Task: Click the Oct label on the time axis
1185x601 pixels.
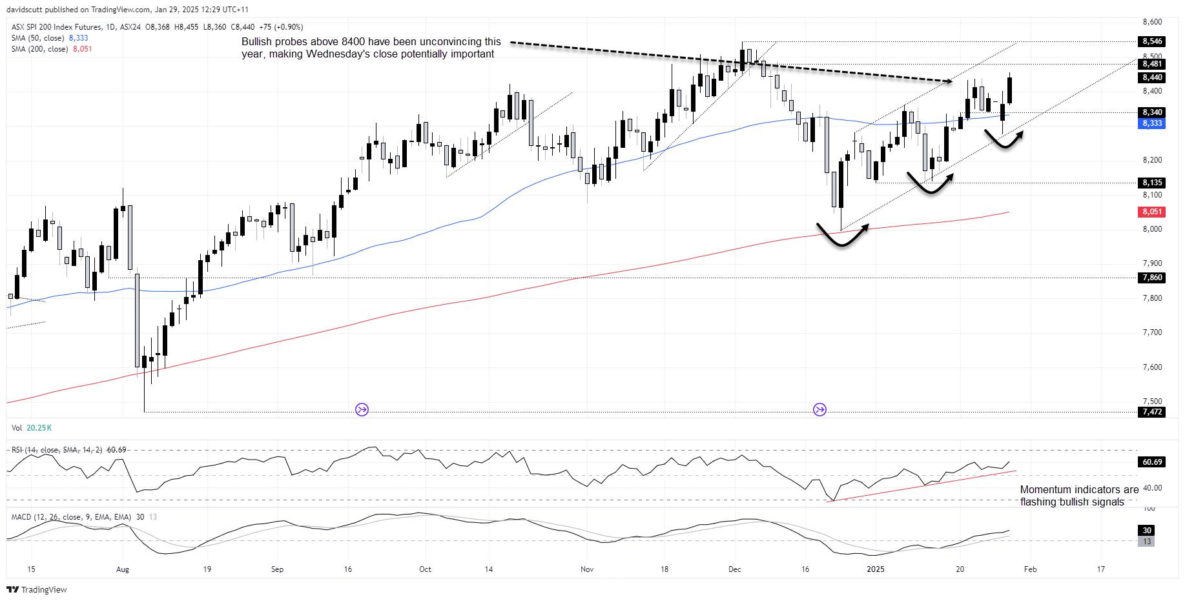Action: [x=425, y=569]
